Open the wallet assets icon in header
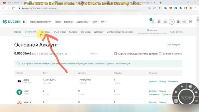Screen dimensions: 199x112 (x=165, y=22)
